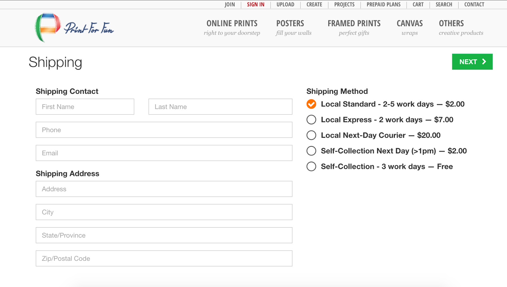Open the Cart link
The image size is (507, 287).
click(418, 4)
